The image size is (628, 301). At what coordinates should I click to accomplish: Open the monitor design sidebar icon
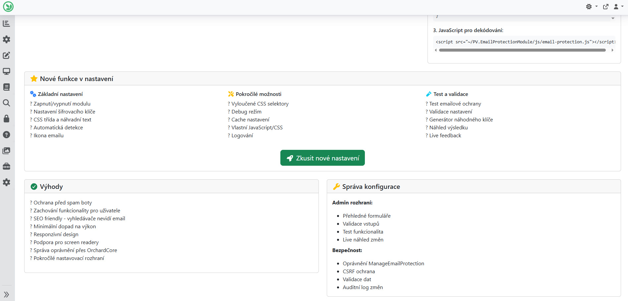pyautogui.click(x=6, y=71)
